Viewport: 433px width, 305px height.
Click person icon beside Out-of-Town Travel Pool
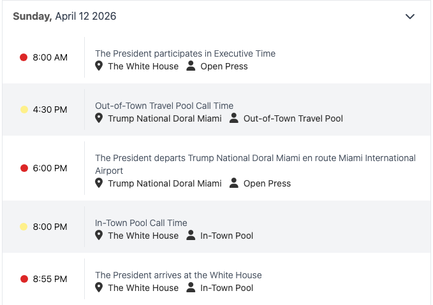234,118
